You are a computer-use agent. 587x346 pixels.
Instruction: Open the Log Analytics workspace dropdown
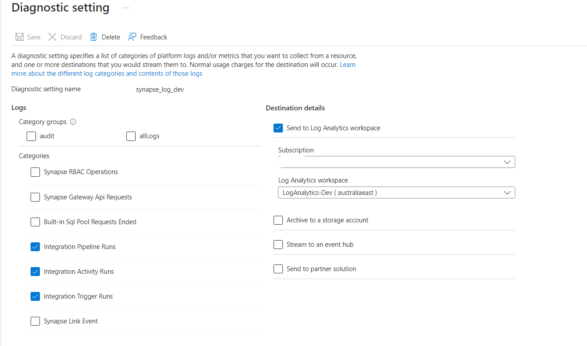[507, 192]
